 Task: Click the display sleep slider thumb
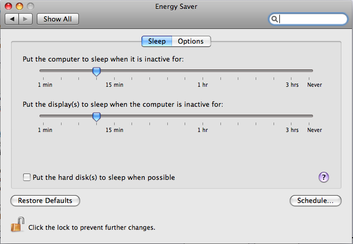97,117
